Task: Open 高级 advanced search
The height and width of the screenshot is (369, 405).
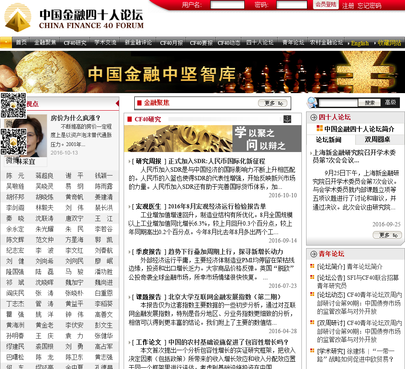Action: [x=390, y=102]
